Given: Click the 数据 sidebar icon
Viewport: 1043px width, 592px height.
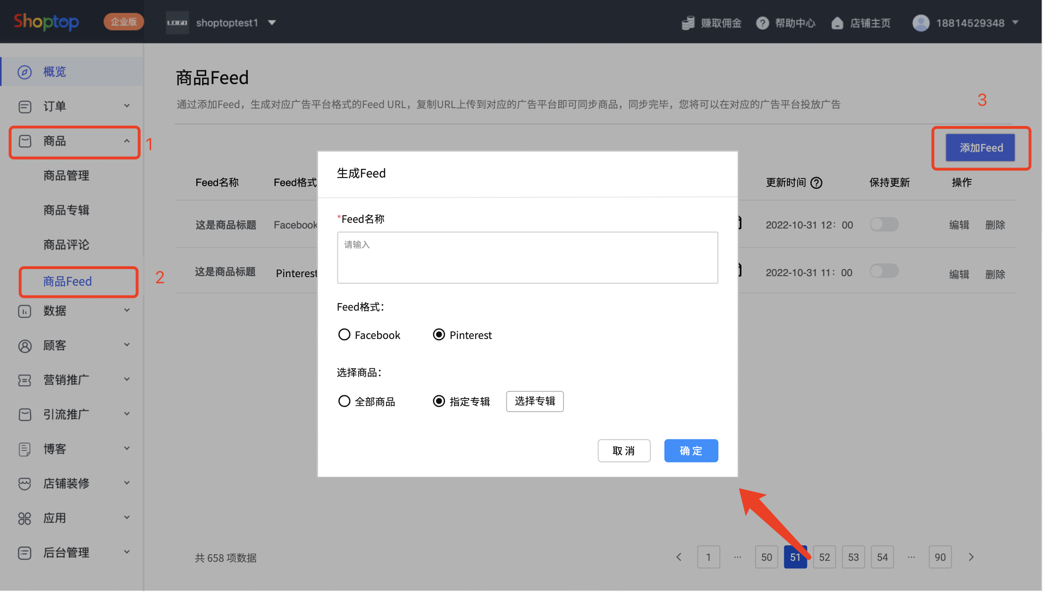Looking at the screenshot, I should click(x=25, y=311).
